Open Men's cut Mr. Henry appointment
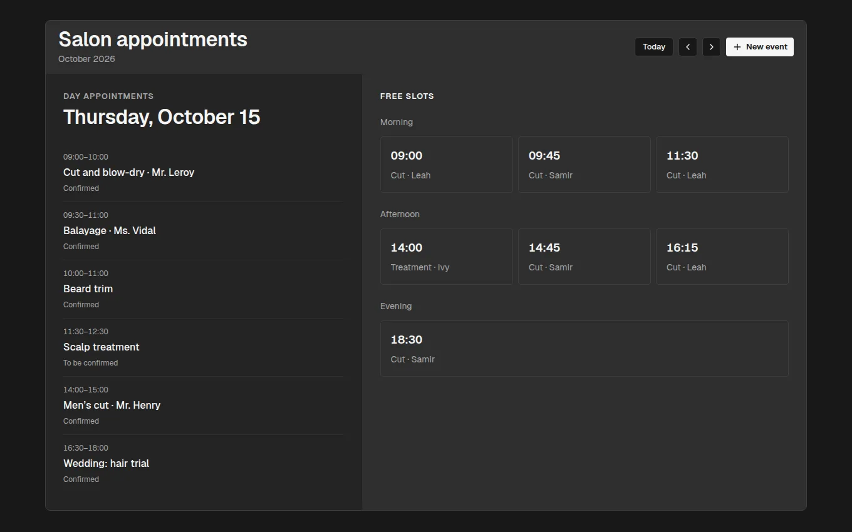The image size is (852, 532). pos(204,406)
